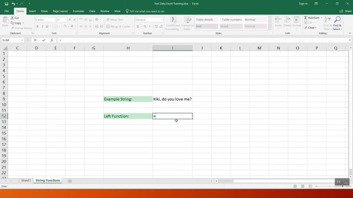Click the Percent Style icon
This screenshot has width=353, height=198.
145,26
